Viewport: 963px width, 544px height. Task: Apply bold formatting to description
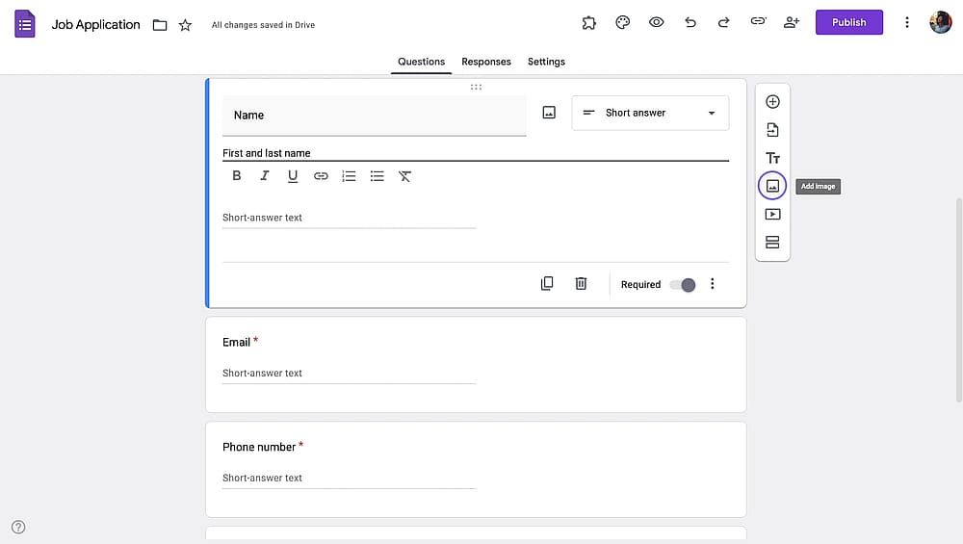point(237,176)
